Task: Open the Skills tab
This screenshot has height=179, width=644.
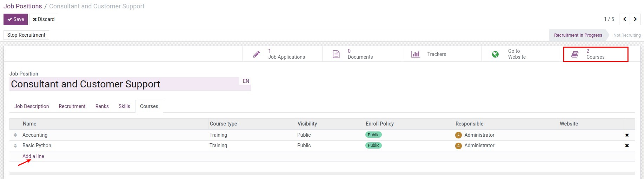Action: [x=124, y=106]
